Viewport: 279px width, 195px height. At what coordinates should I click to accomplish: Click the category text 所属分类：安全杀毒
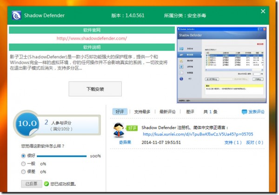pyautogui.click(x=185, y=16)
